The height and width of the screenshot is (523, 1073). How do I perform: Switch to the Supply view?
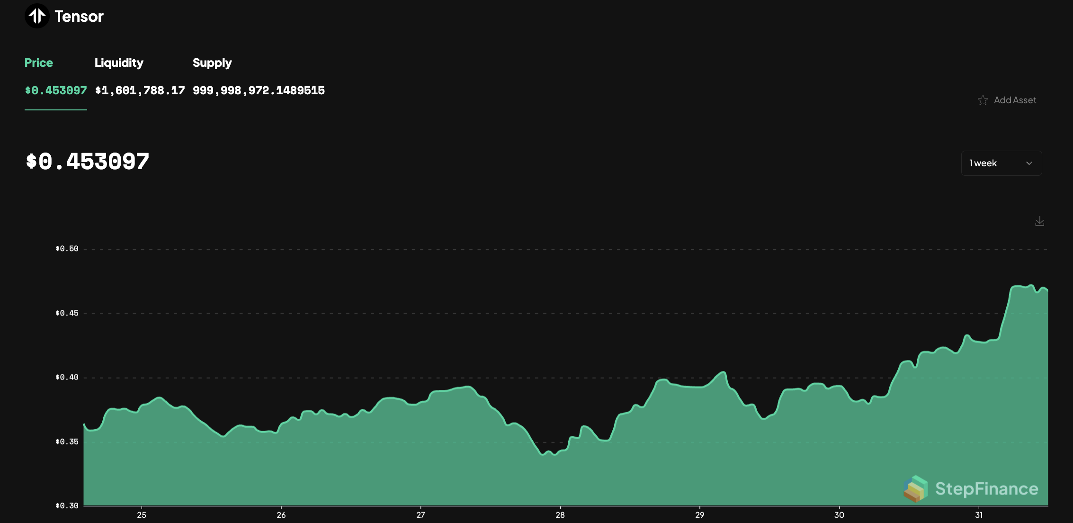pos(212,62)
